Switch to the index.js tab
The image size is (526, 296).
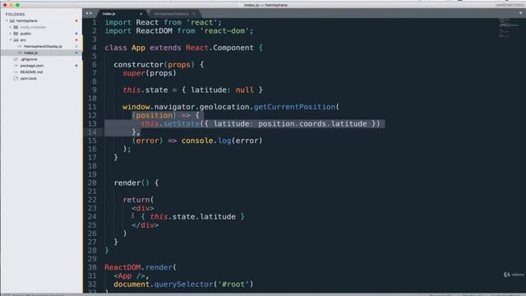122,14
